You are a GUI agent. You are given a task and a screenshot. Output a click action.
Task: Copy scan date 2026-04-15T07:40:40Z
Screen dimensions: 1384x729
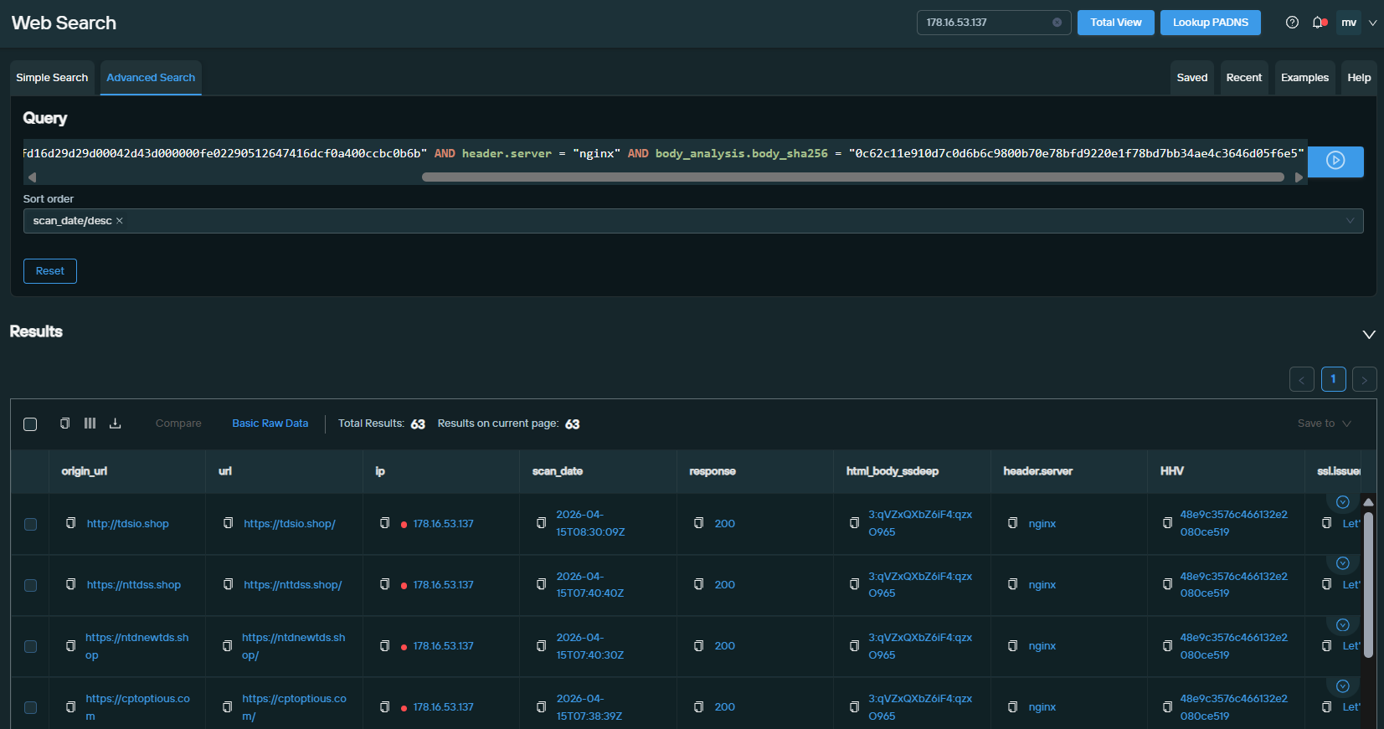pos(542,584)
